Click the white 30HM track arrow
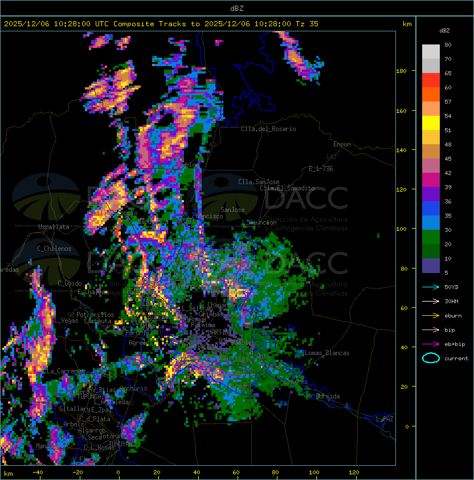 click(x=431, y=301)
